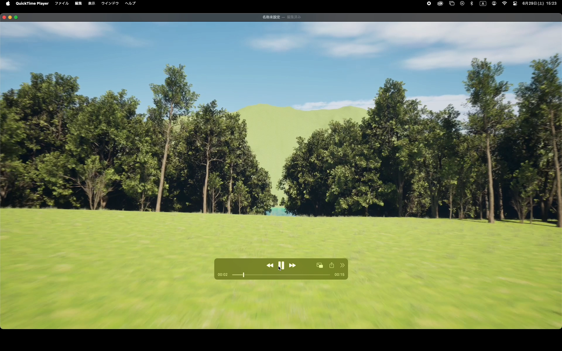Click the total duration 00:15

pyautogui.click(x=339, y=275)
